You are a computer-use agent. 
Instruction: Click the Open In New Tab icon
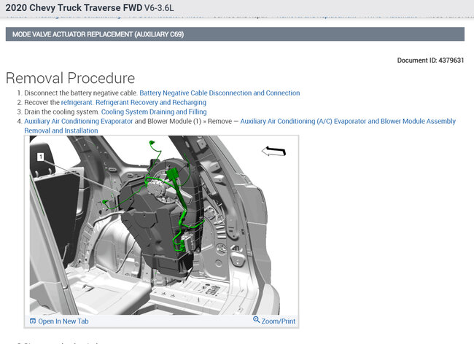click(33, 321)
